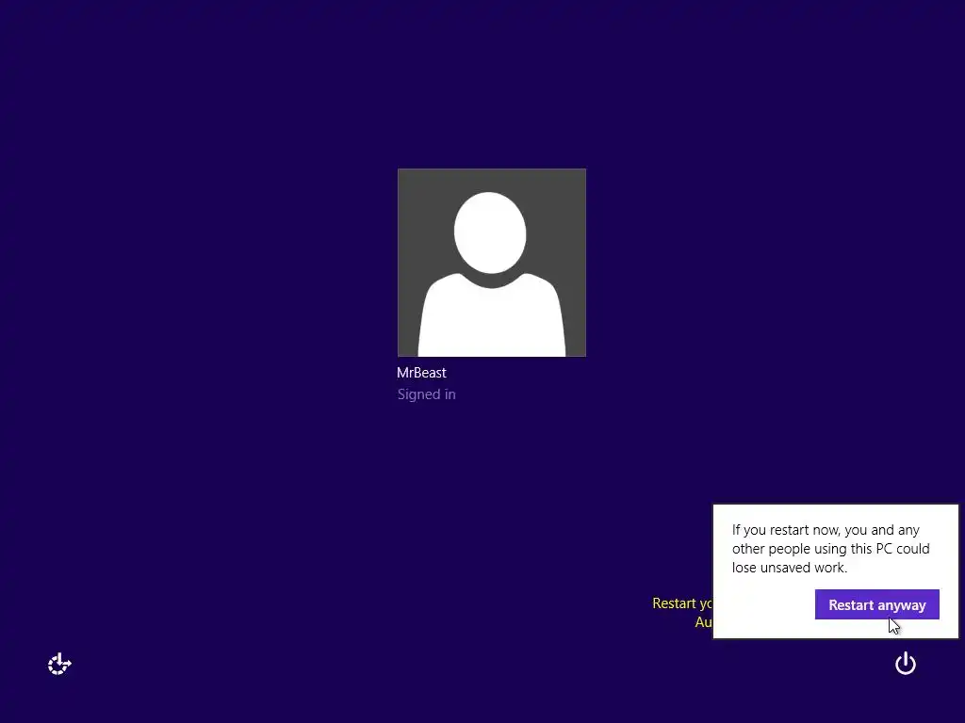
Task: Select the MrBeast user account picture
Action: (x=492, y=263)
